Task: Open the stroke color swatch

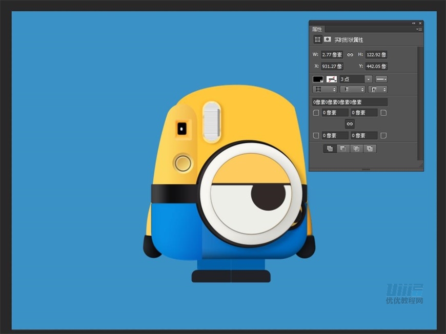Action: coord(332,79)
